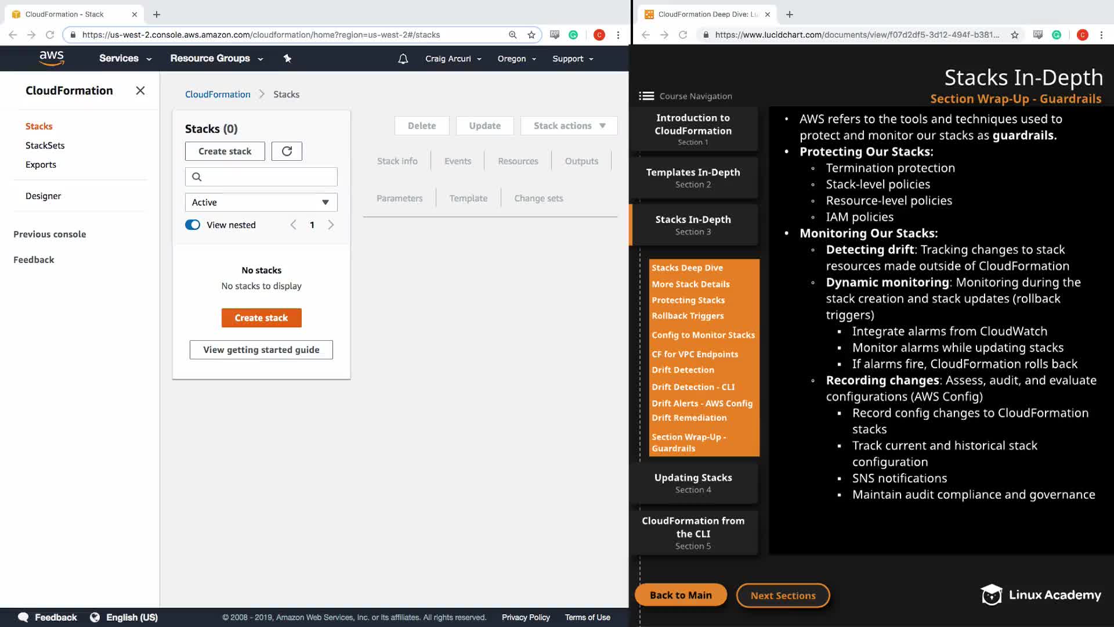Toggle the View nested switch
The height and width of the screenshot is (627, 1114).
pyautogui.click(x=193, y=225)
